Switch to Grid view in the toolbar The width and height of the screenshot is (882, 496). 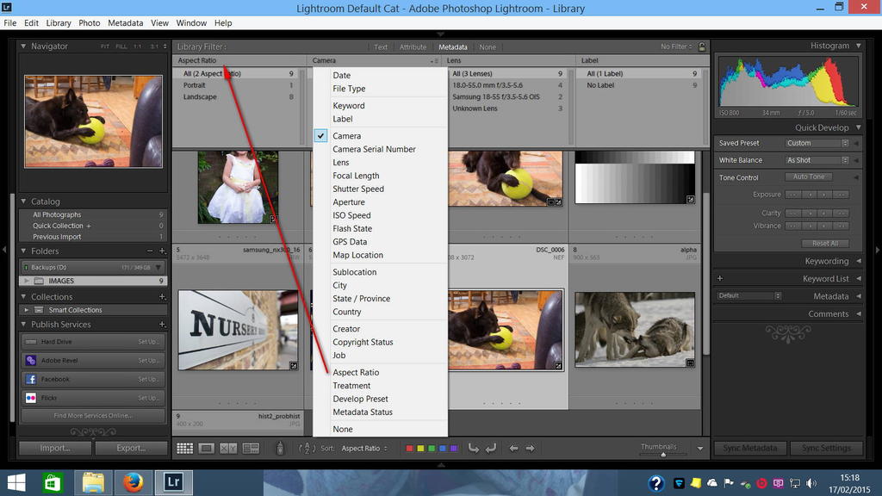(184, 448)
